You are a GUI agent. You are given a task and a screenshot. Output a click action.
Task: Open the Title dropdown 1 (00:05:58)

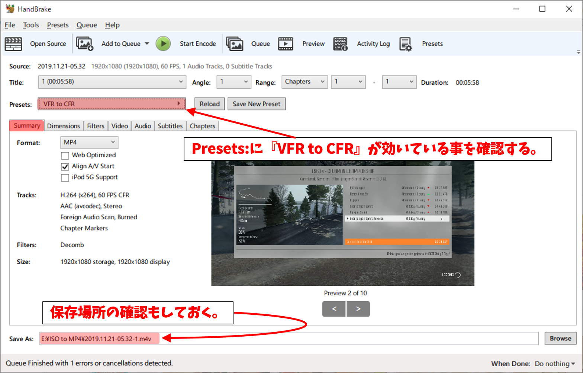tap(112, 82)
